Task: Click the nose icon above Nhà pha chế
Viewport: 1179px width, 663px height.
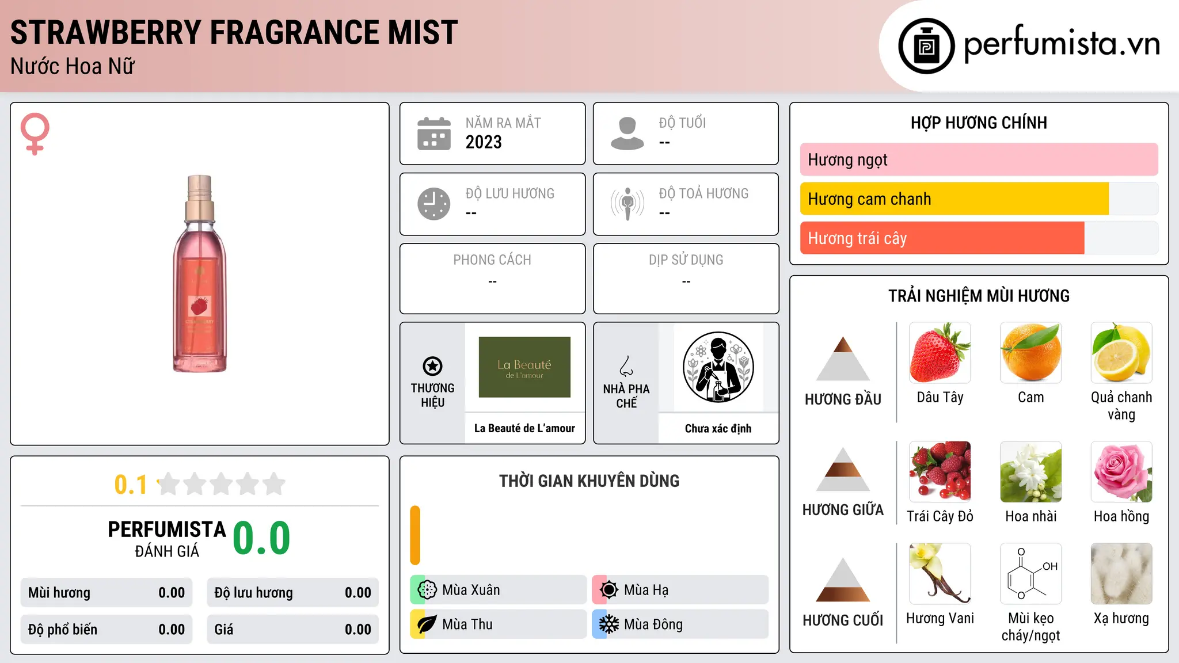Action: (626, 366)
